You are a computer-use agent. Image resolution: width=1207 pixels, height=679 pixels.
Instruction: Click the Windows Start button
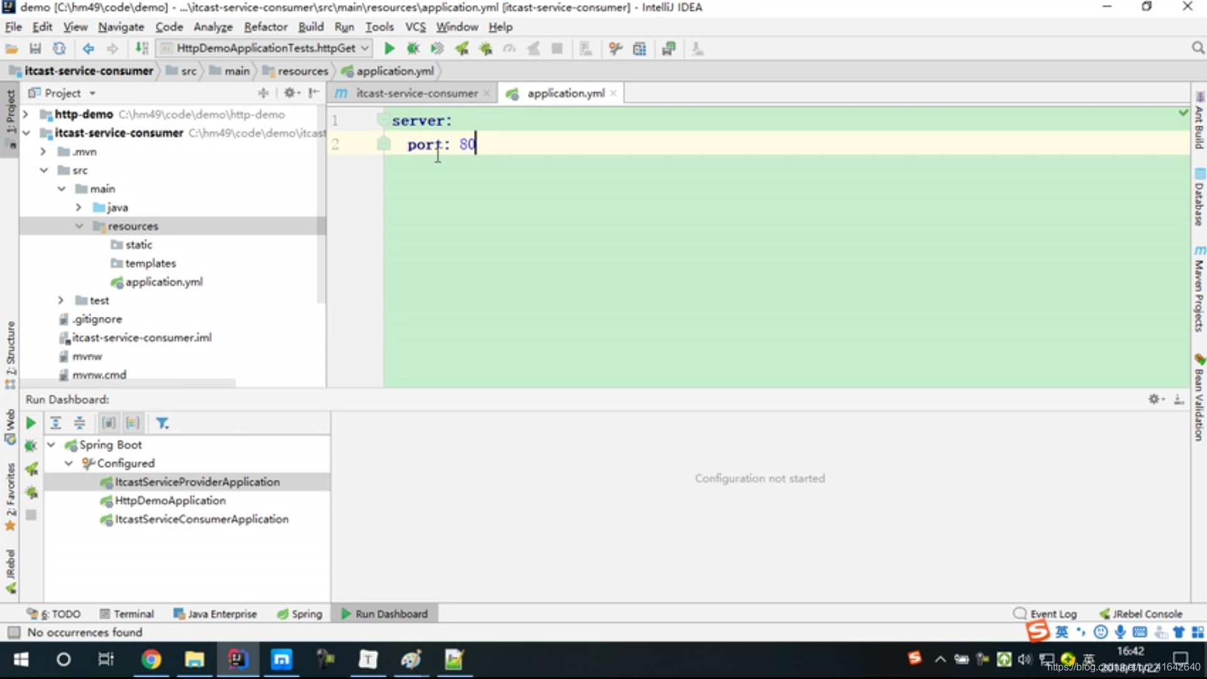21,659
